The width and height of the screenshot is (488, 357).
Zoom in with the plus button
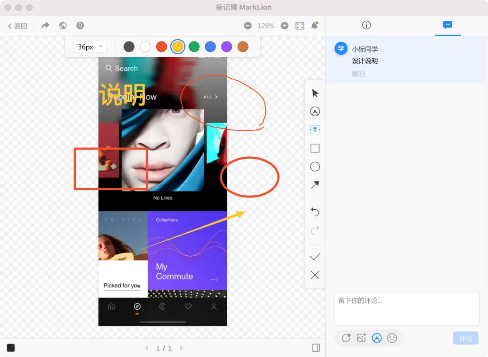(285, 26)
